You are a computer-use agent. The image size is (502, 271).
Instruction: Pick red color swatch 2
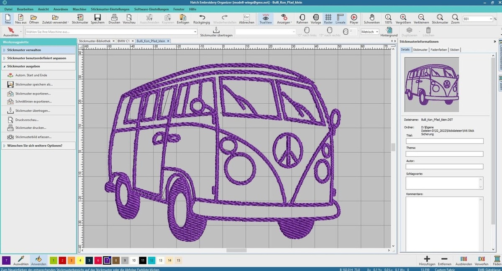(x=62, y=260)
